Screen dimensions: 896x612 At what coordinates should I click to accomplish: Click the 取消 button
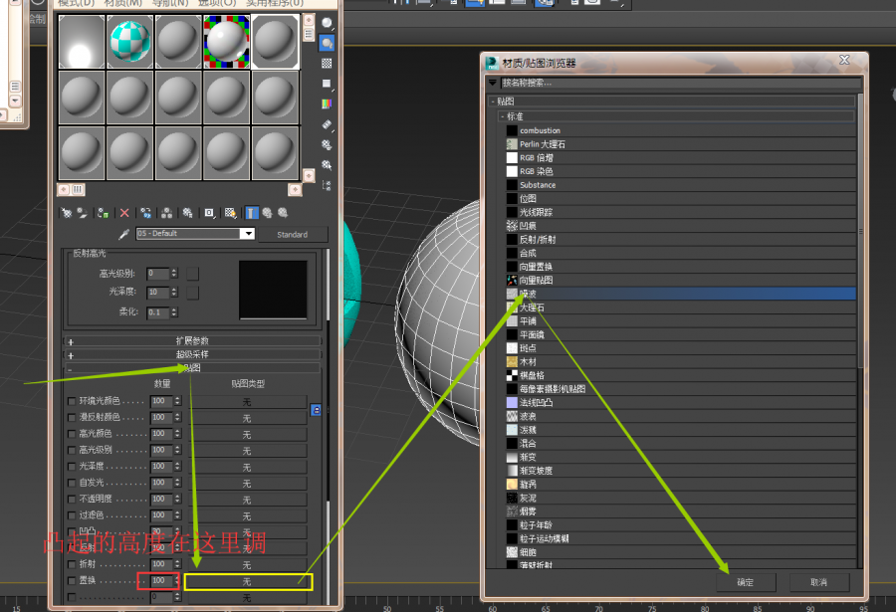pos(818,581)
